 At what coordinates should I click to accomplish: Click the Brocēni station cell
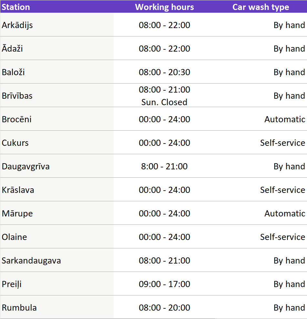point(17,119)
